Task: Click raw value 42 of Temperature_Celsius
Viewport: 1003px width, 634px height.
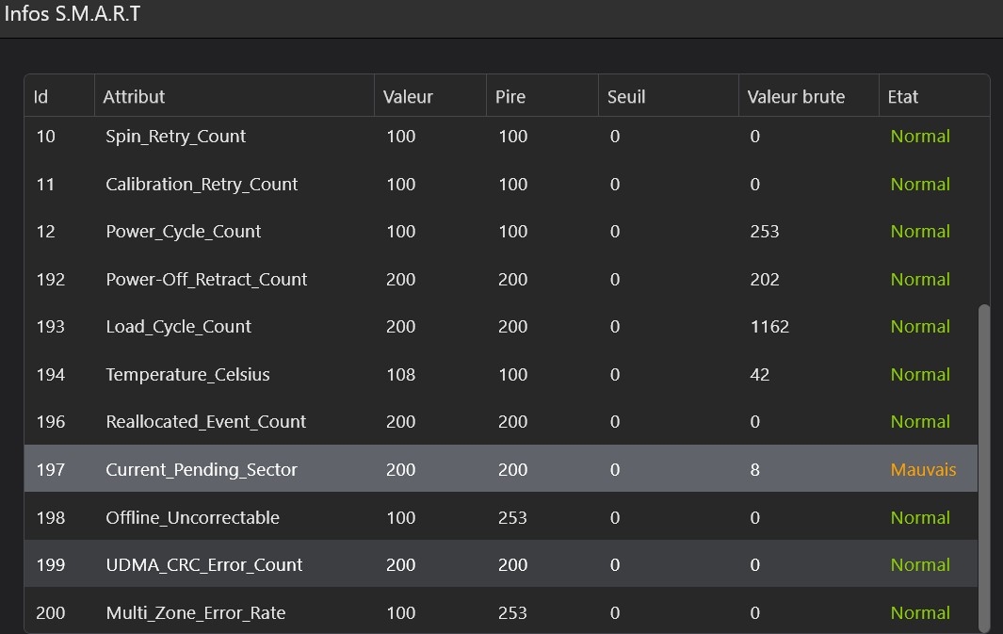Action: point(759,374)
